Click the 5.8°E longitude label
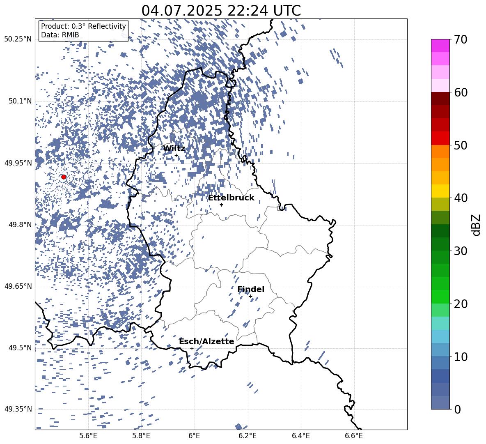 141,436
